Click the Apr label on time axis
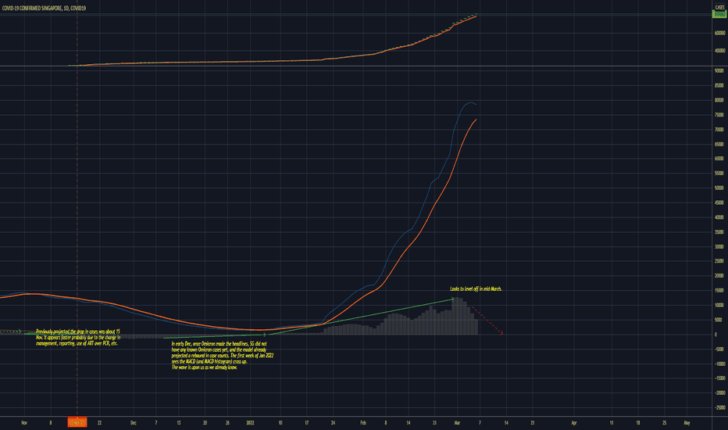The image size is (728, 430). [x=574, y=423]
